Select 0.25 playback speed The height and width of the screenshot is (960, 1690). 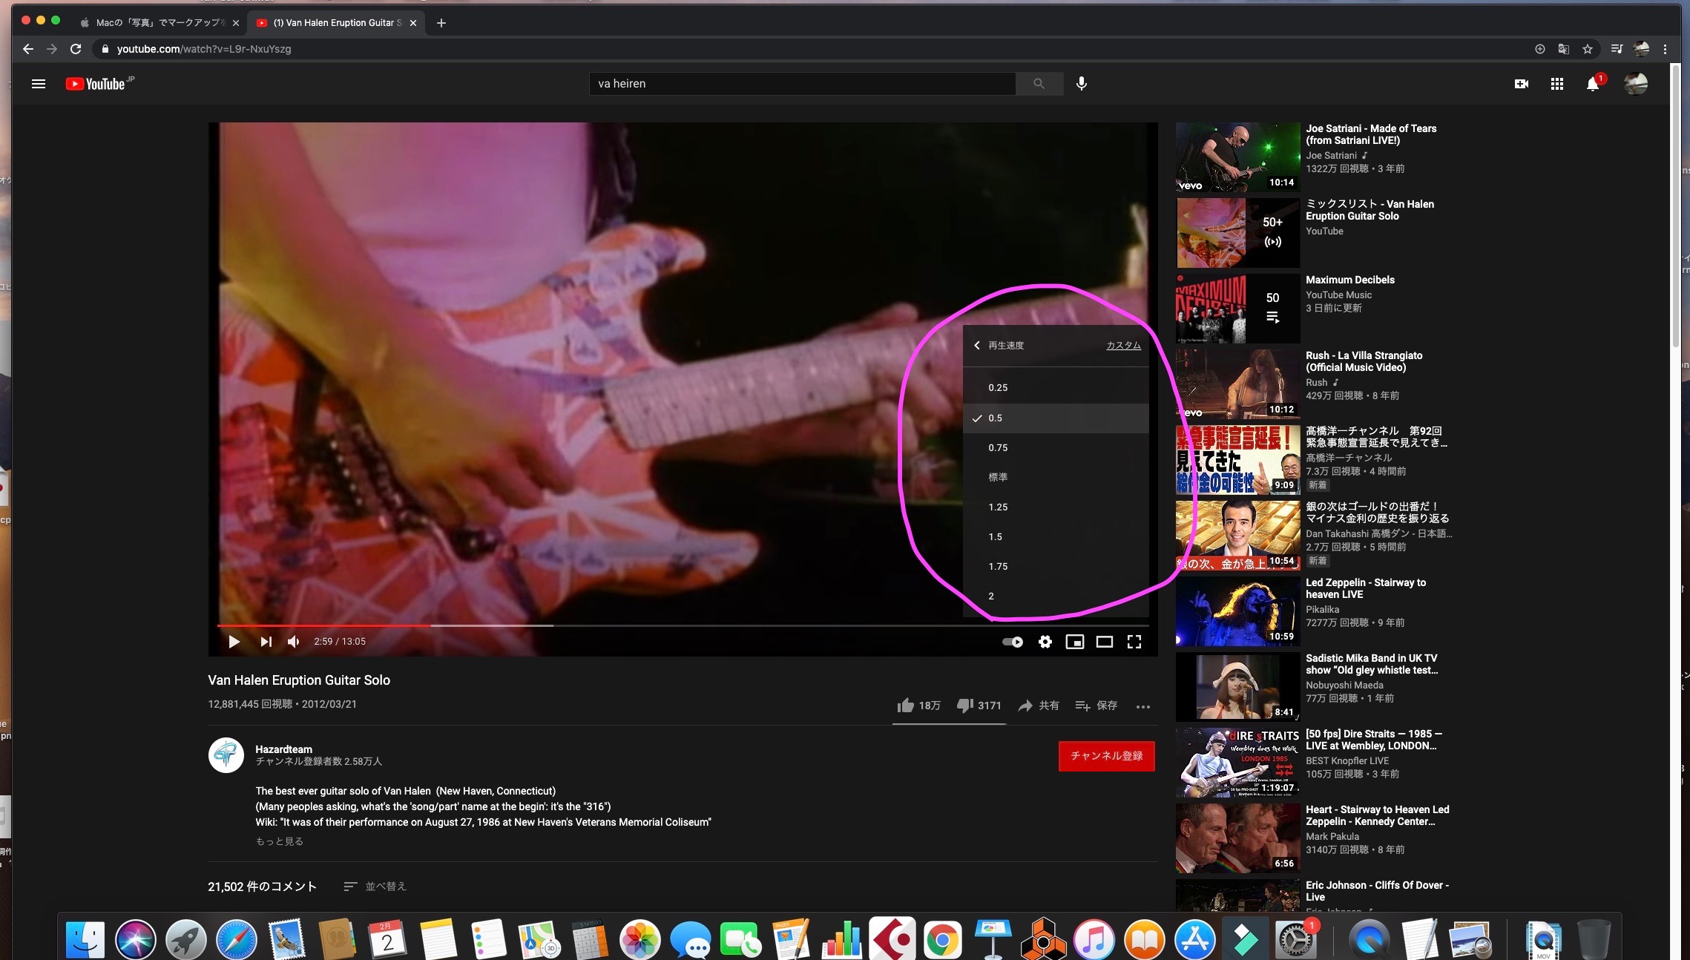pos(997,388)
